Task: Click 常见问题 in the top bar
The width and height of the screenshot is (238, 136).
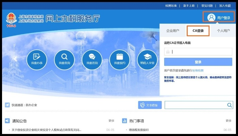Action: tap(207, 5)
